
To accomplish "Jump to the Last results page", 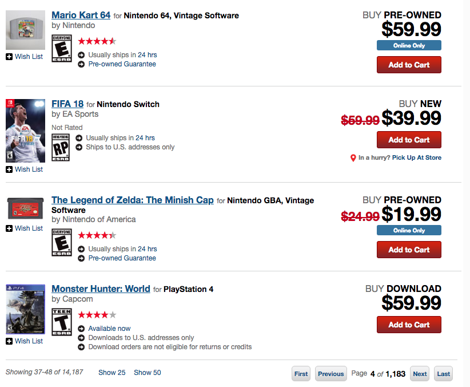I will pos(443,374).
